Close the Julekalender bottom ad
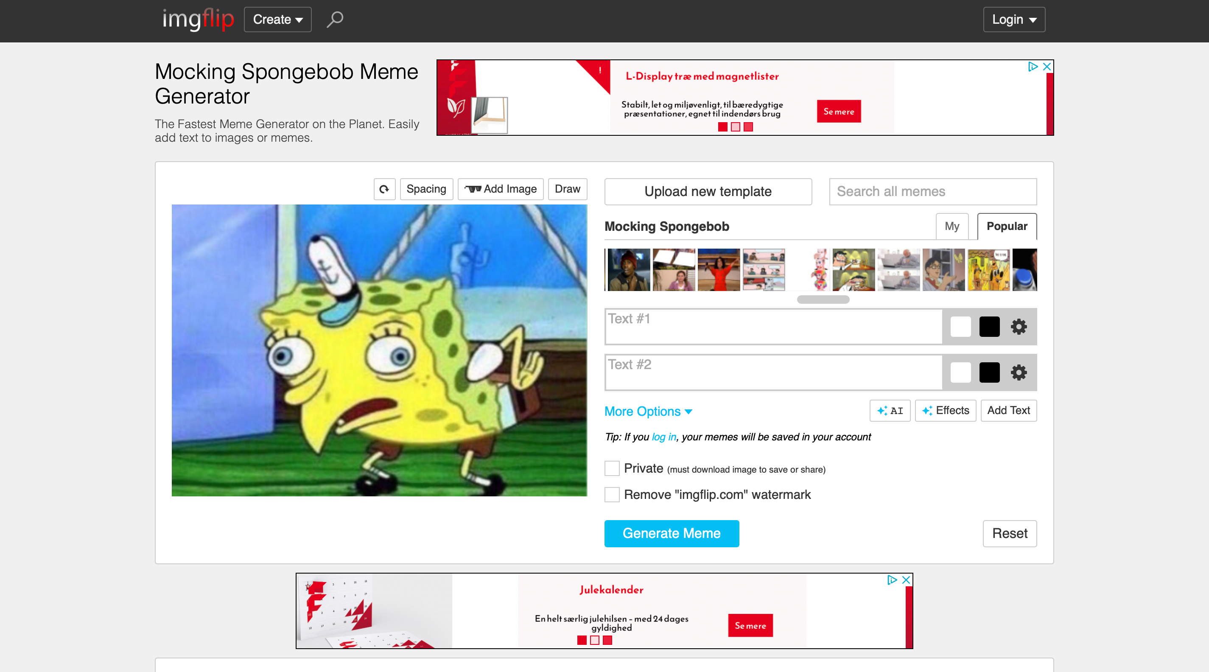 click(906, 580)
